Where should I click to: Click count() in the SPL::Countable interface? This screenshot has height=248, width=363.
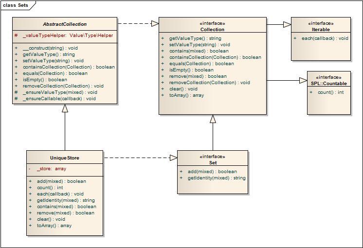pyautogui.click(x=327, y=92)
